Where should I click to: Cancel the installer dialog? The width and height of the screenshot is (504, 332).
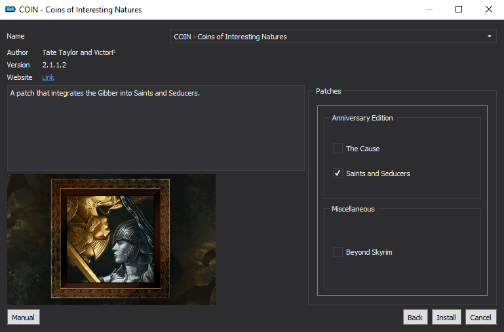coord(480,317)
